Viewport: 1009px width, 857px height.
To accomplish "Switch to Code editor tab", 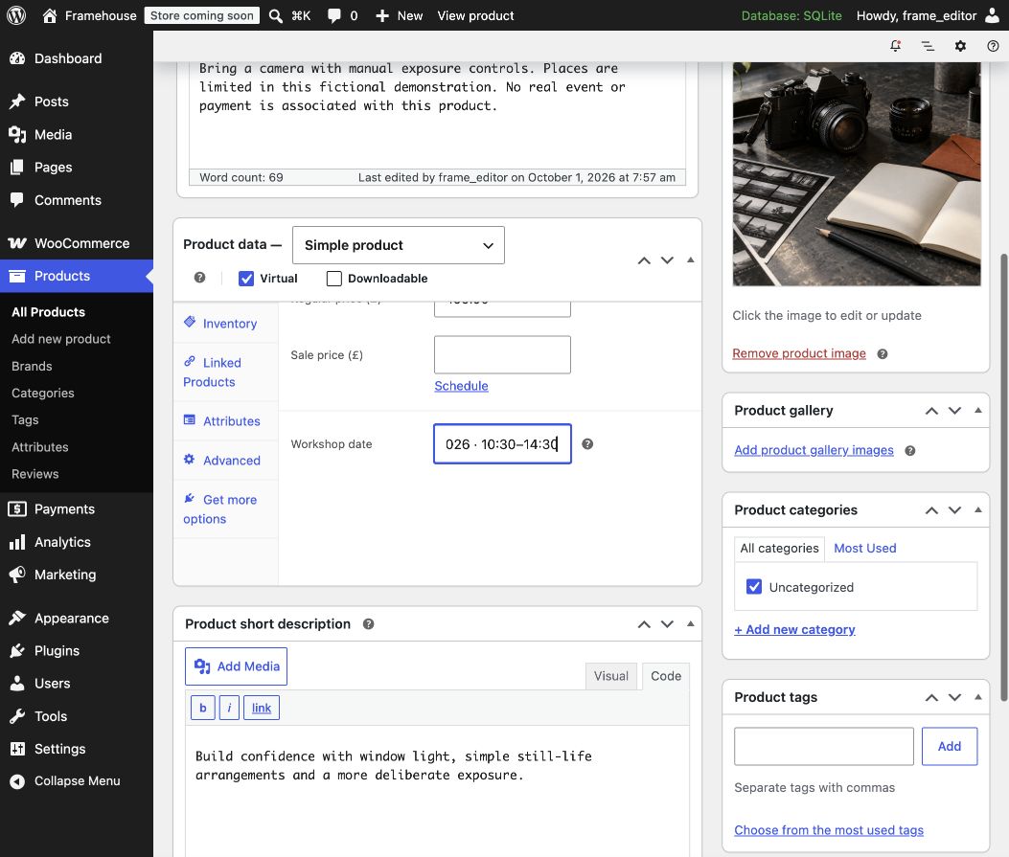I will [665, 676].
